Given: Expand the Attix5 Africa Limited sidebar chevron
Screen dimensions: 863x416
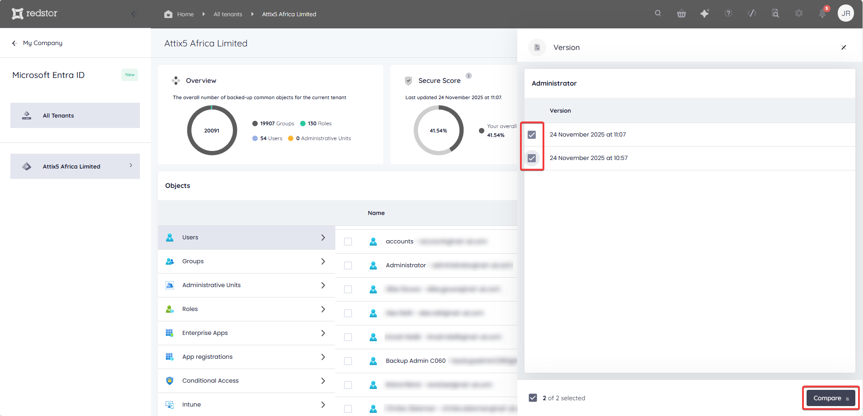Looking at the screenshot, I should tap(131, 165).
